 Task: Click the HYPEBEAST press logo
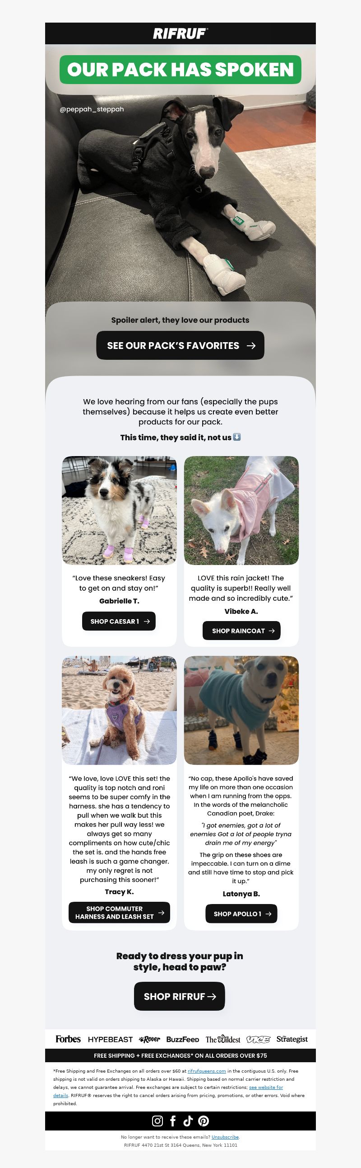tap(110, 1039)
